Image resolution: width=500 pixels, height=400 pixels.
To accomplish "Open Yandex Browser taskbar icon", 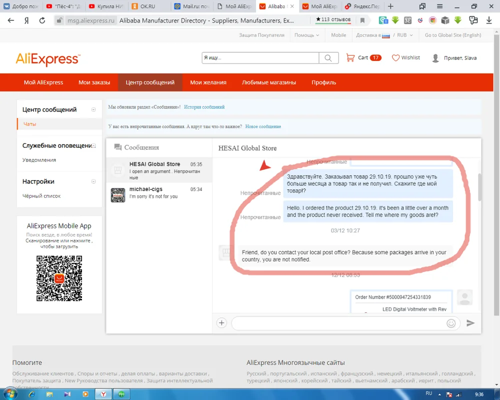I will pos(103,394).
